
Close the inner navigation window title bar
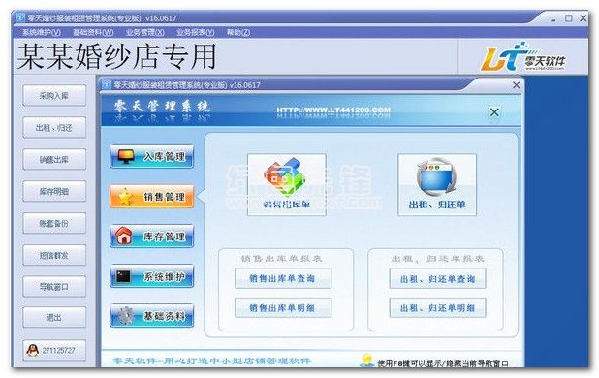[x=516, y=85]
